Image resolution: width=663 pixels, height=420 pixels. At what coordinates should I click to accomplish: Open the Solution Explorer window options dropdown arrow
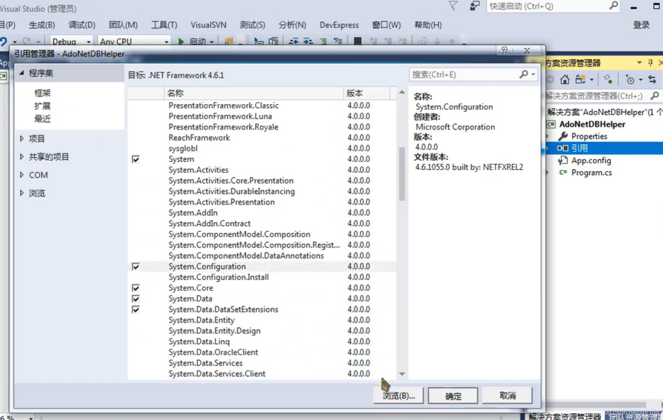(x=639, y=62)
